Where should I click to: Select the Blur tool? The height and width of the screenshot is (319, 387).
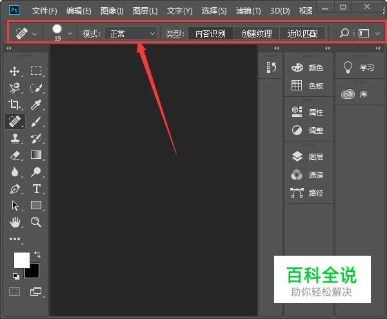coord(15,172)
